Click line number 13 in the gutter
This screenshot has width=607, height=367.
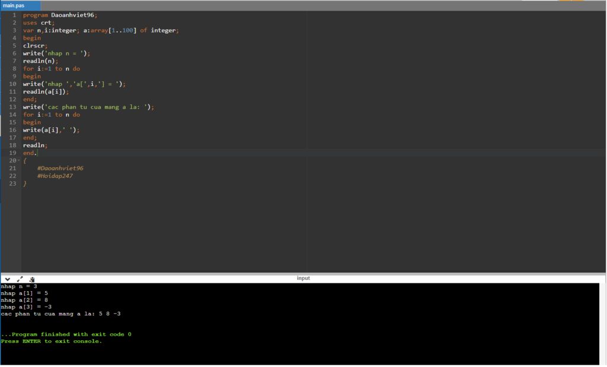pyautogui.click(x=12, y=107)
